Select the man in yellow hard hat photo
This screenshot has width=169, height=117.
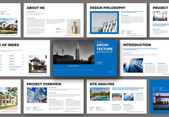coord(73,27)
